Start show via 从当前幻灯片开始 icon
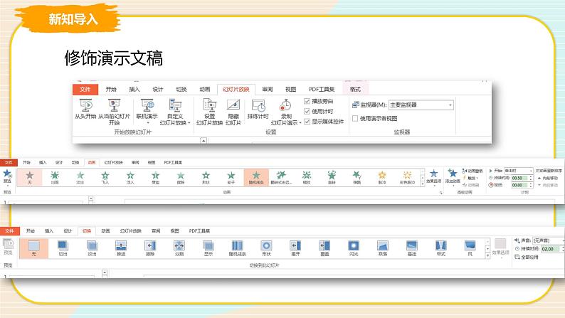Image resolution: width=565 pixels, height=318 pixels. tap(114, 105)
